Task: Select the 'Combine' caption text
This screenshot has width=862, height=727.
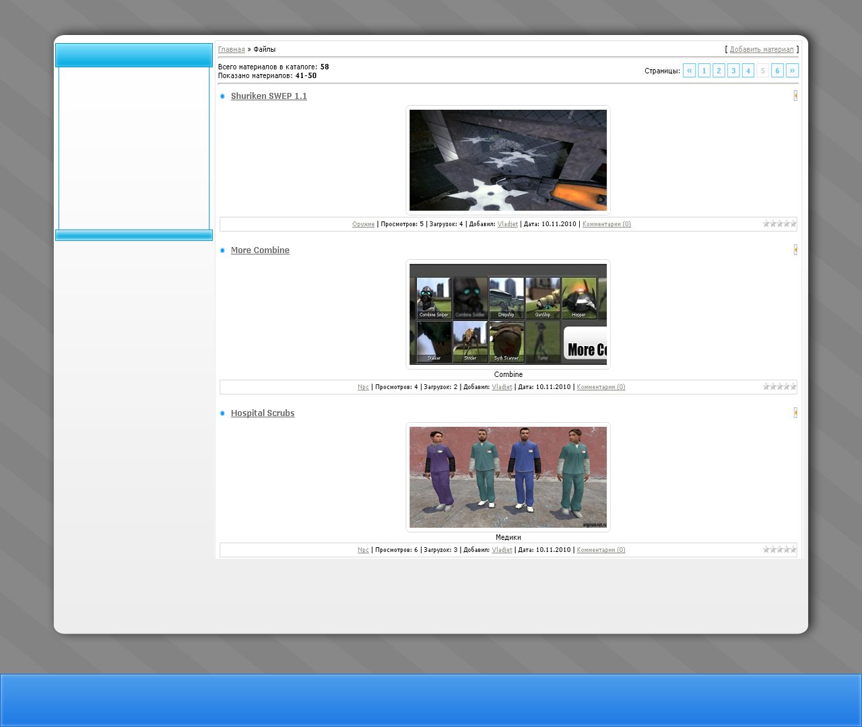Action: pos(508,374)
